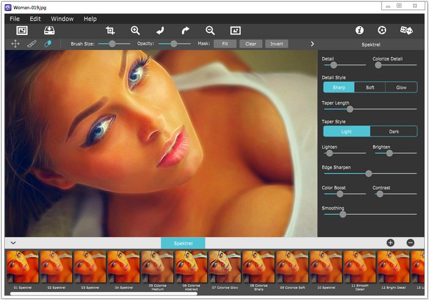The width and height of the screenshot is (429, 300).
Task: Open the Window menu
Action: tap(62, 19)
